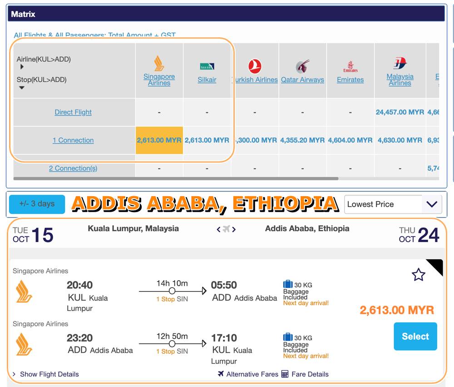Open Alternative Fares link
This screenshot has height=387, width=454.
[252, 374]
